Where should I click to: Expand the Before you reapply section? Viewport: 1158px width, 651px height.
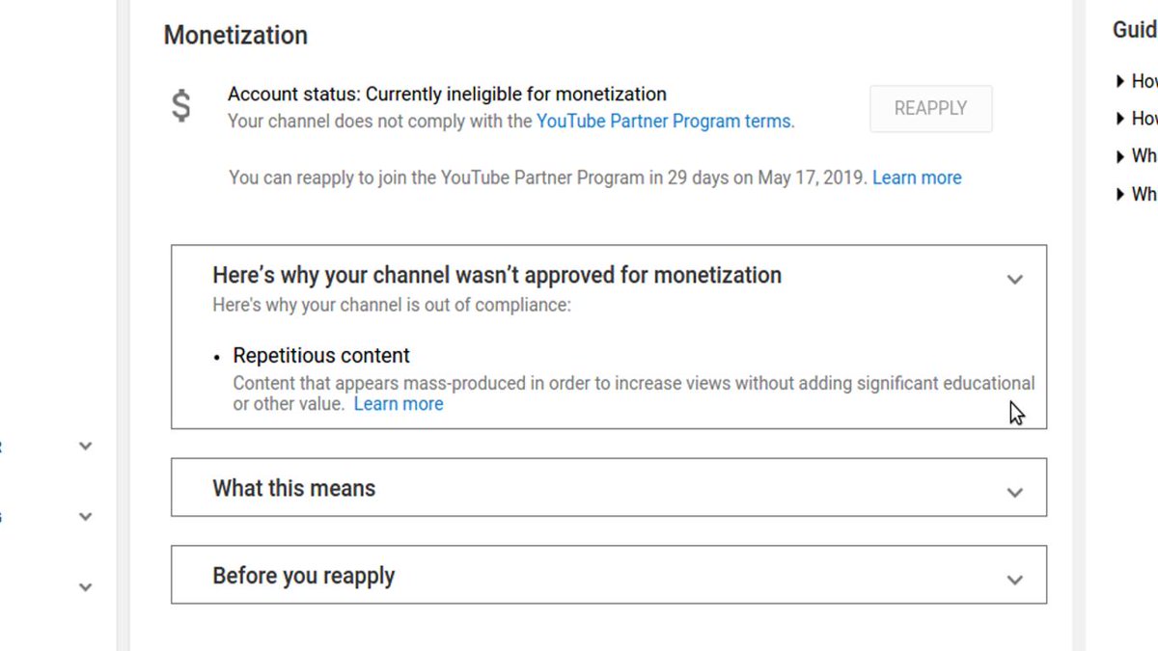point(1014,581)
